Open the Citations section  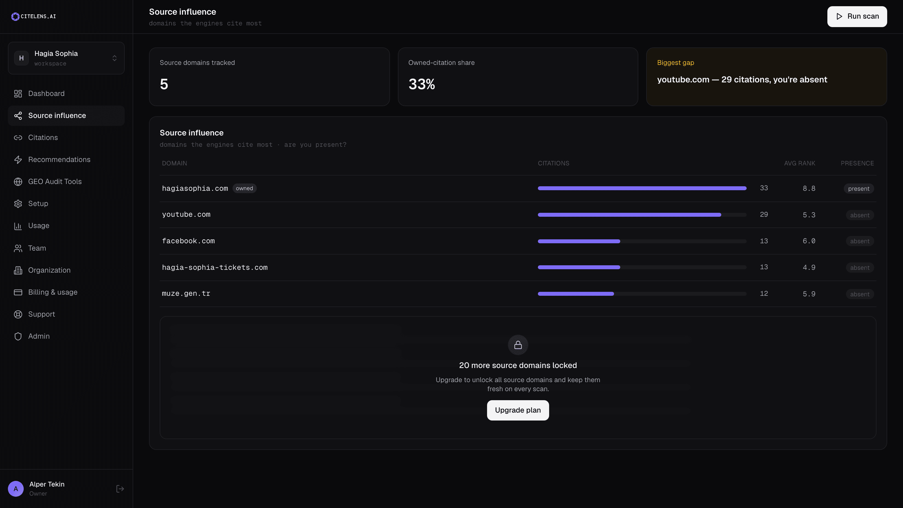[66, 138]
